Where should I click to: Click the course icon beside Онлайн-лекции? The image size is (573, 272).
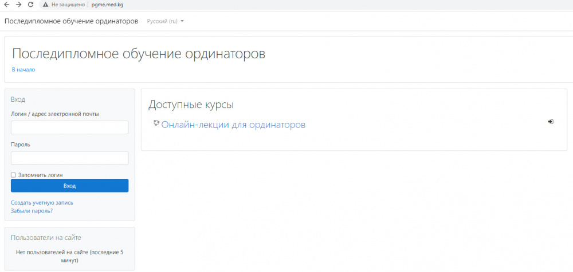tap(156, 123)
